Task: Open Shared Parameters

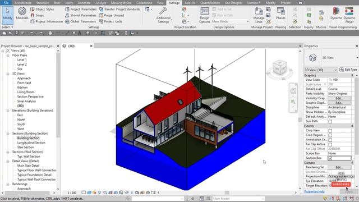Action: (x=81, y=15)
